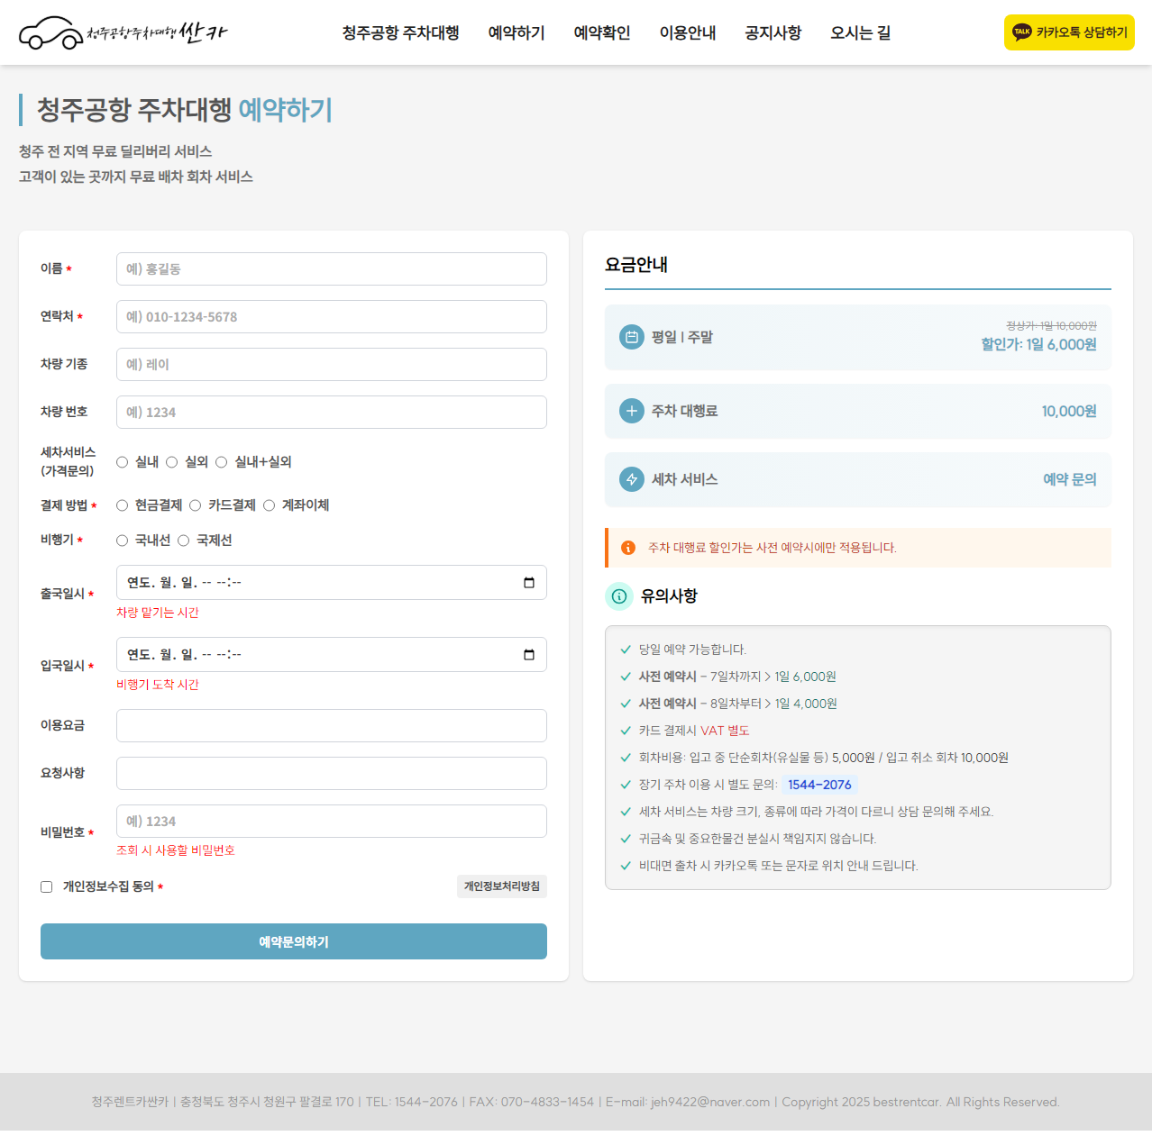Click the orange info icon in notice

tap(628, 548)
